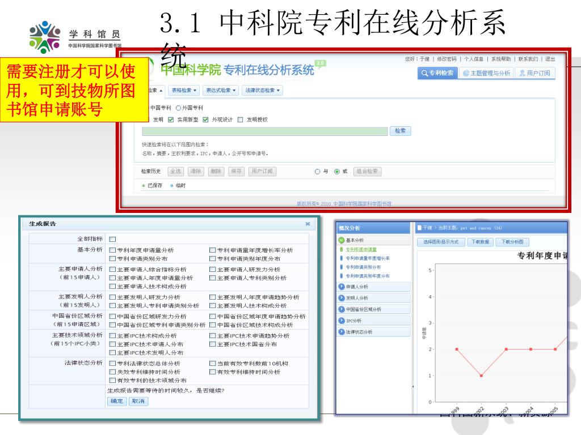Expand the 中国省份区域分析 section
Image resolution: width=581 pixels, height=435 pixels.
click(373, 309)
